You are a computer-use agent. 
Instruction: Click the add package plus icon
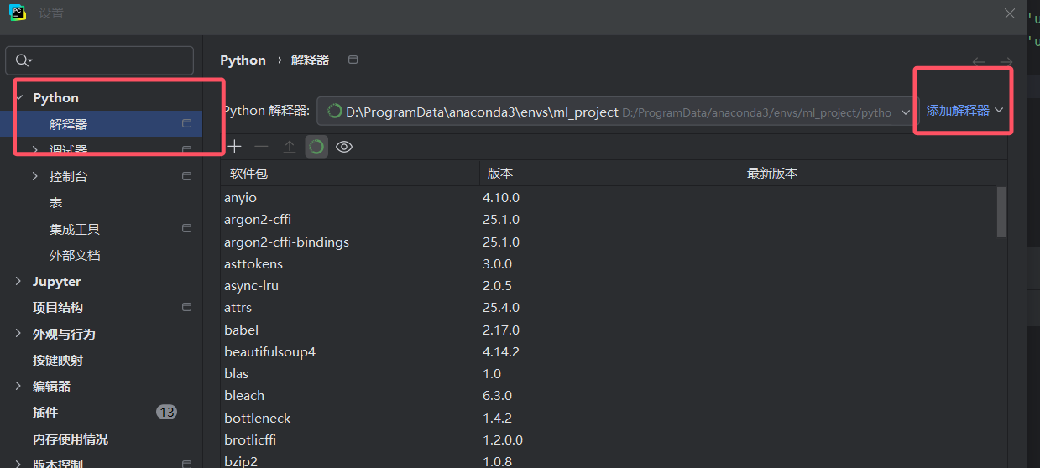pyautogui.click(x=234, y=147)
